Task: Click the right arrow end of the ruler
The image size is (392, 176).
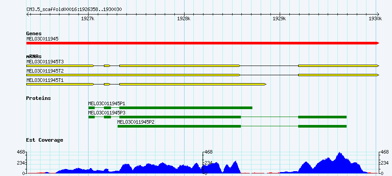Action: pos(378,14)
